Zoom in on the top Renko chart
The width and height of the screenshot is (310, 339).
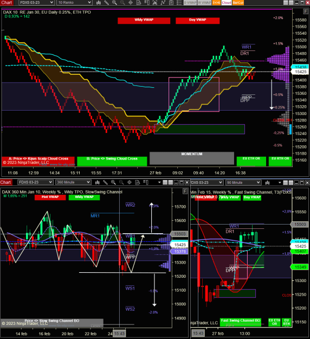point(114,3)
